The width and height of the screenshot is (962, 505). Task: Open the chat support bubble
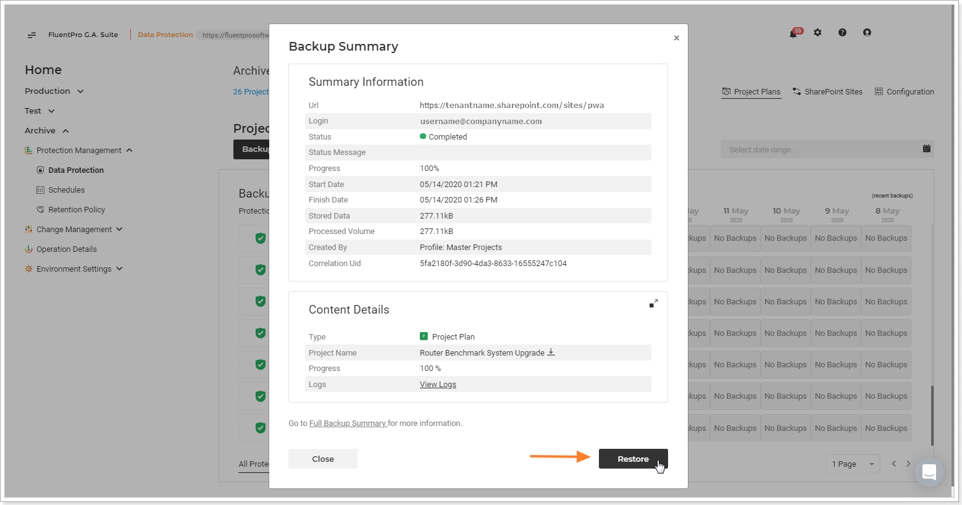click(929, 473)
